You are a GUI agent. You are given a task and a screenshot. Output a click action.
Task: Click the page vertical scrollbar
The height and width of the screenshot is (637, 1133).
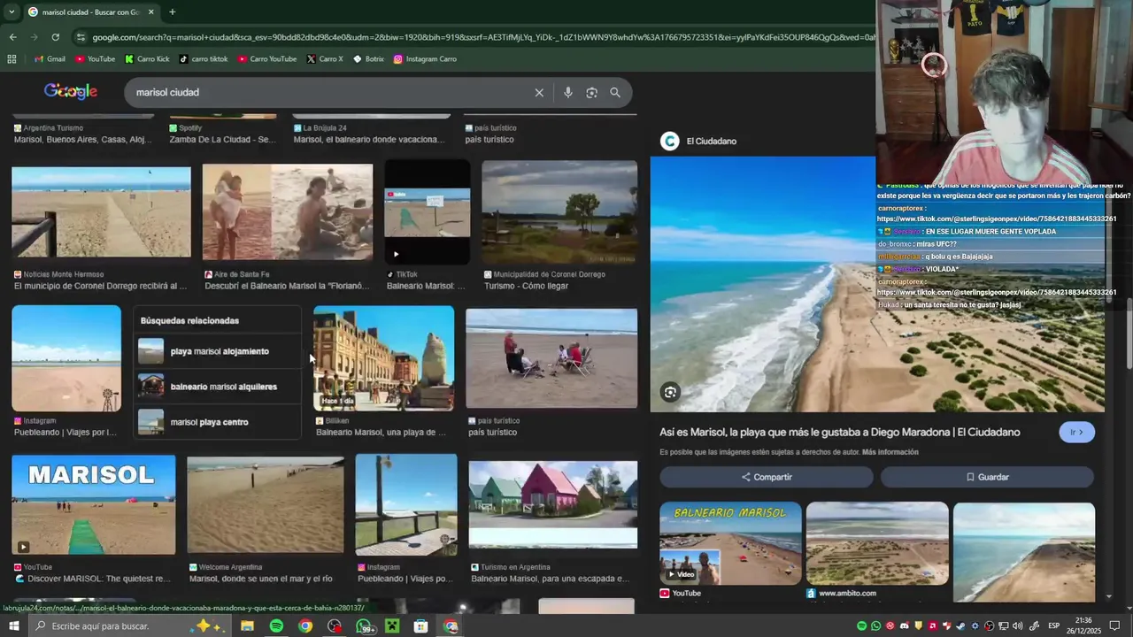tap(1129, 334)
